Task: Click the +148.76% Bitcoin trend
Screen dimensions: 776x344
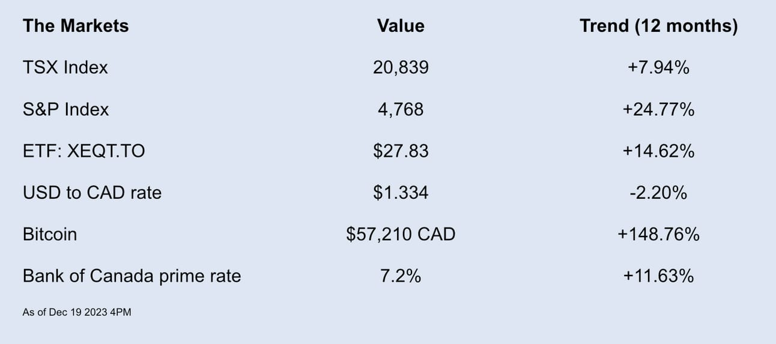Action: (658, 234)
